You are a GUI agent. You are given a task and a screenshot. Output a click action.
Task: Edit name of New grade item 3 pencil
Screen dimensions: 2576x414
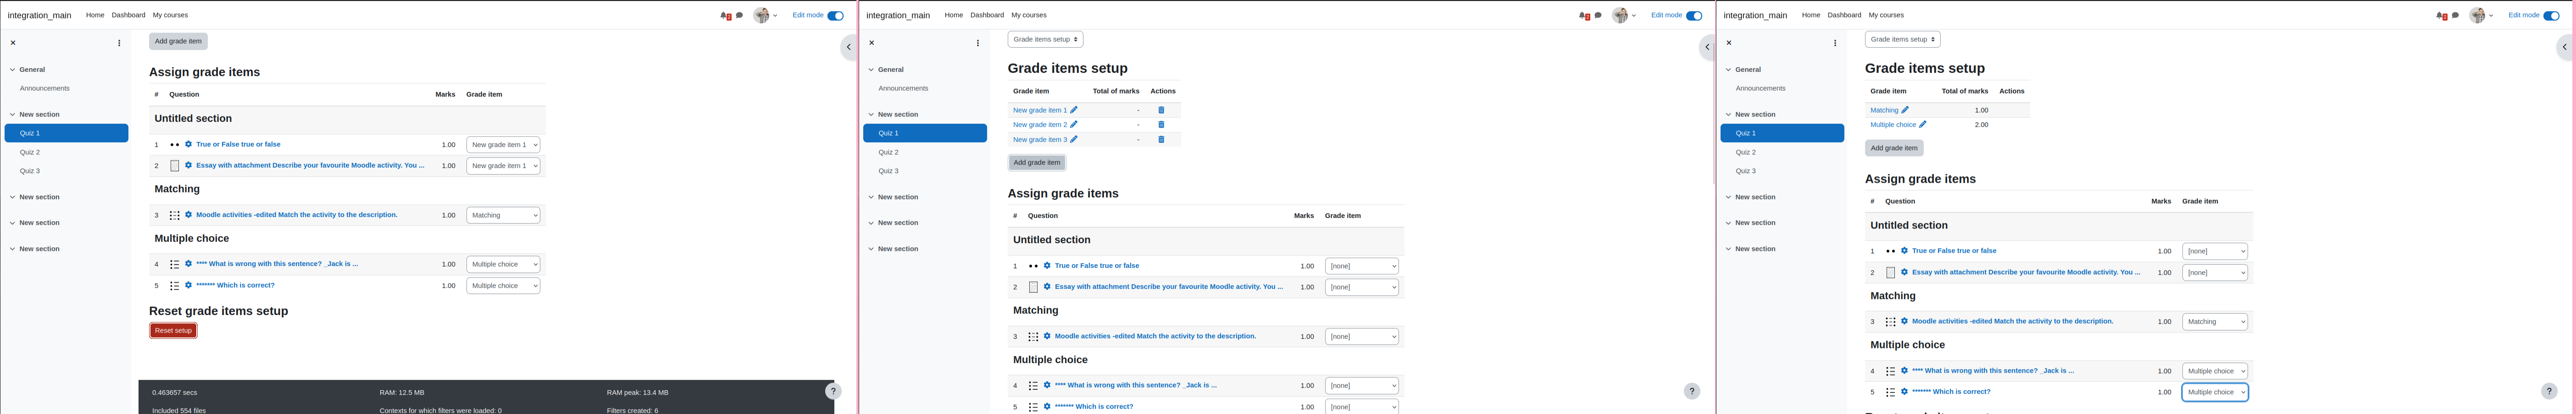click(1074, 140)
